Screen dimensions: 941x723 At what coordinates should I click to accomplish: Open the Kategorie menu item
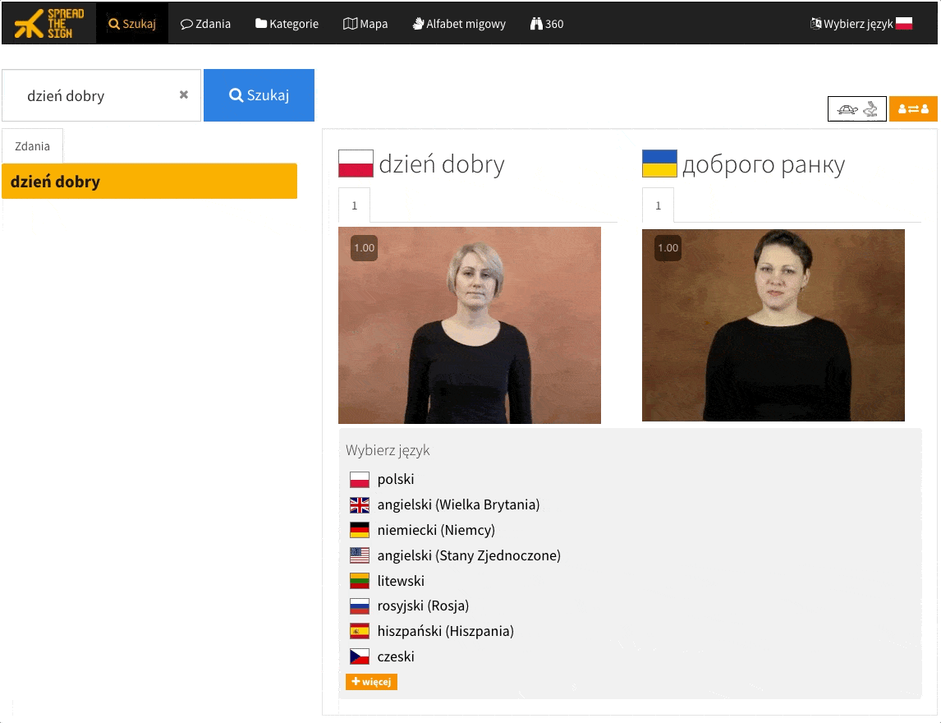coord(287,24)
